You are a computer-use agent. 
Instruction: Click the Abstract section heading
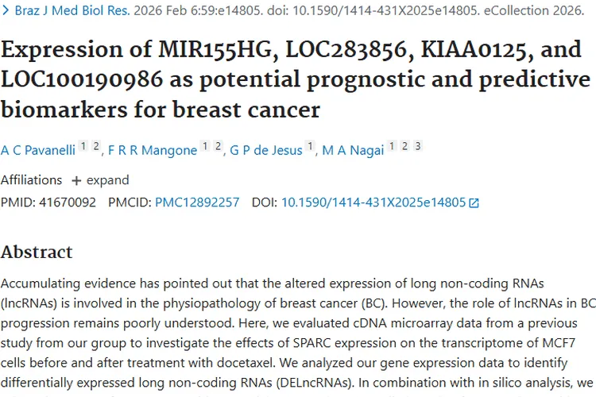click(37, 252)
